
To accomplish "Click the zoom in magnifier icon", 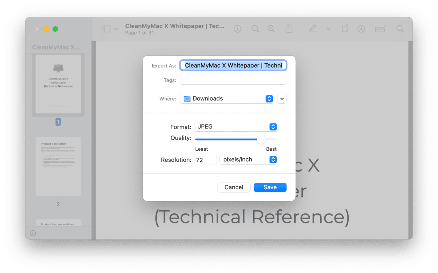I will coord(271,29).
